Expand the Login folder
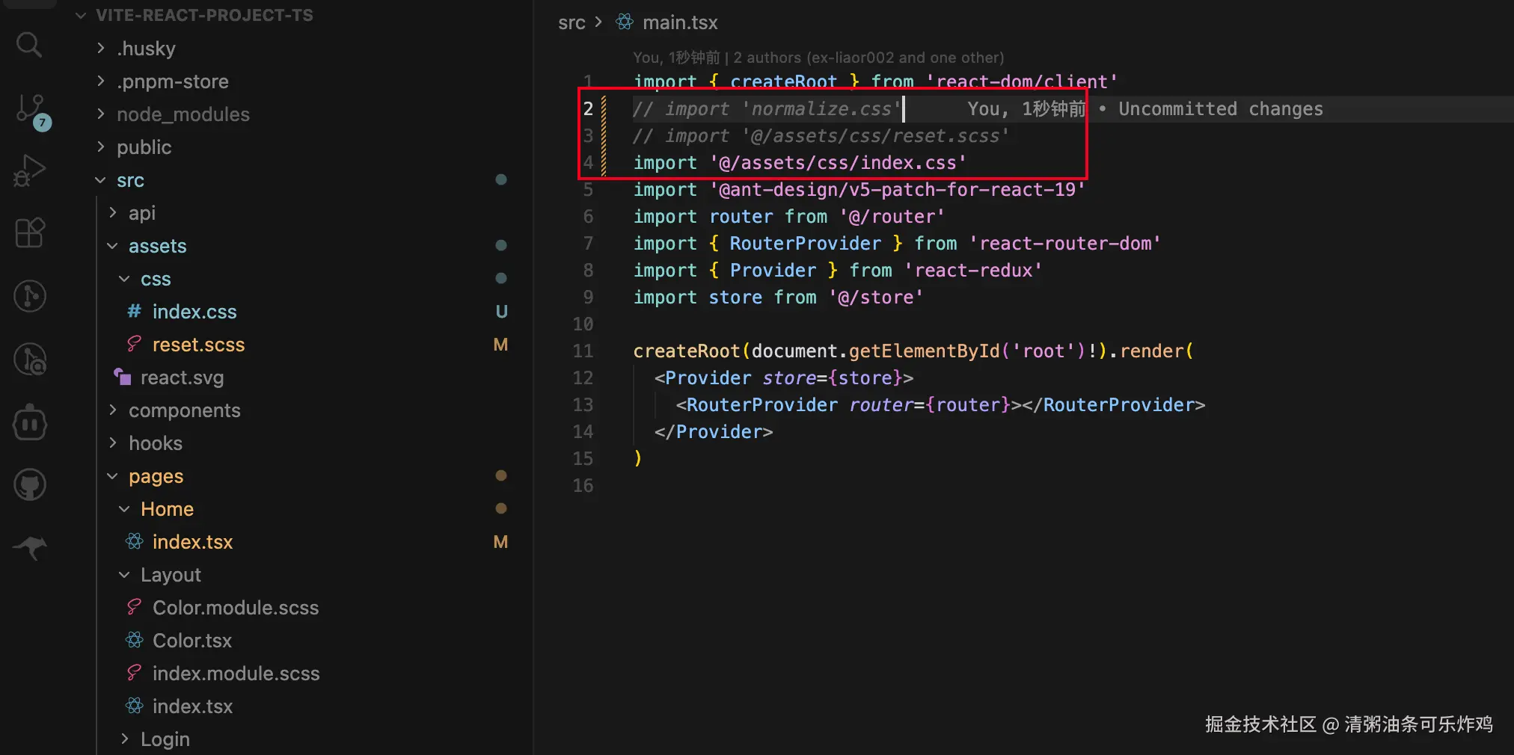Viewport: 1514px width, 755px height. pos(165,739)
